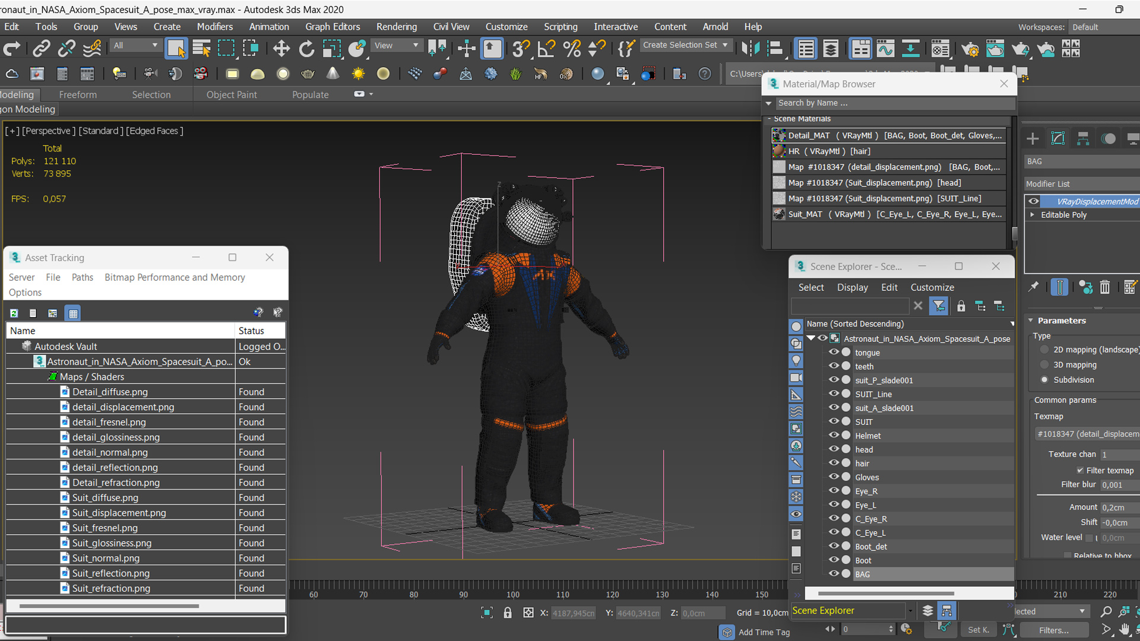Image resolution: width=1140 pixels, height=641 pixels.
Task: Toggle Filter texmap checkbox
Action: click(1080, 470)
